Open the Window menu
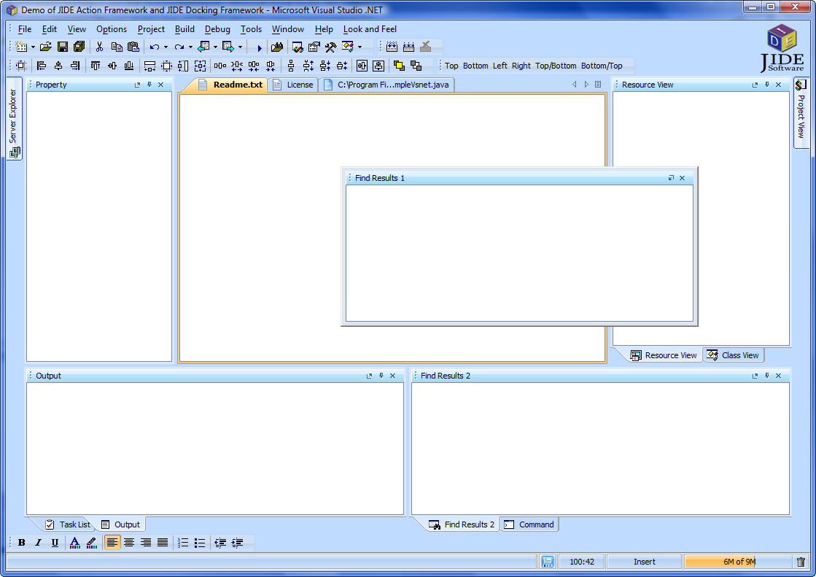The image size is (816, 577). coord(288,29)
